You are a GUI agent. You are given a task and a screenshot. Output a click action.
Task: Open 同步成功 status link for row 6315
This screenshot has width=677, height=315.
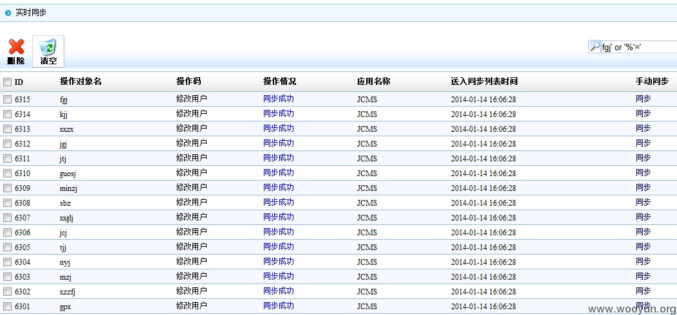279,99
